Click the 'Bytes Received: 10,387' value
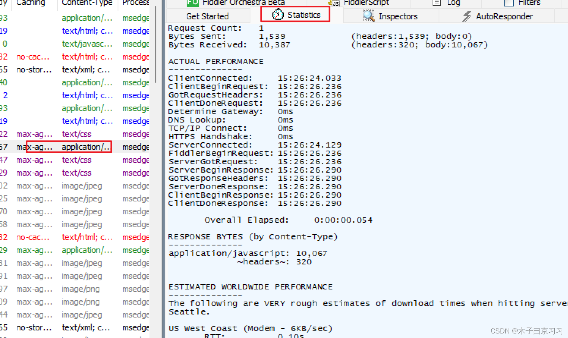This screenshot has width=568, height=338. pyautogui.click(x=274, y=45)
